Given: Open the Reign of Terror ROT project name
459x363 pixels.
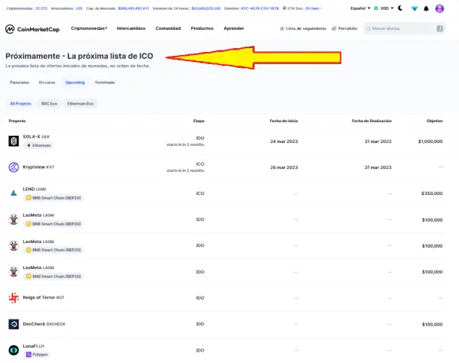Looking at the screenshot, I should point(44,297).
